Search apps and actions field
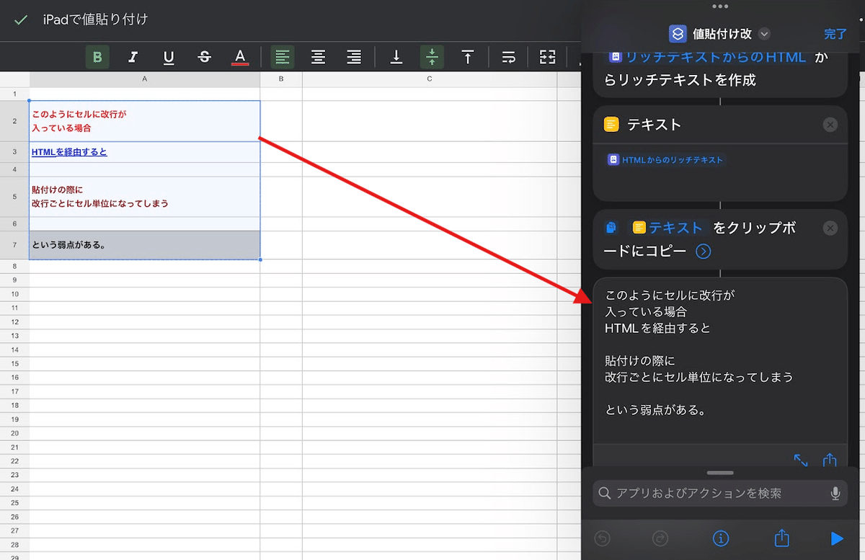 click(720, 494)
